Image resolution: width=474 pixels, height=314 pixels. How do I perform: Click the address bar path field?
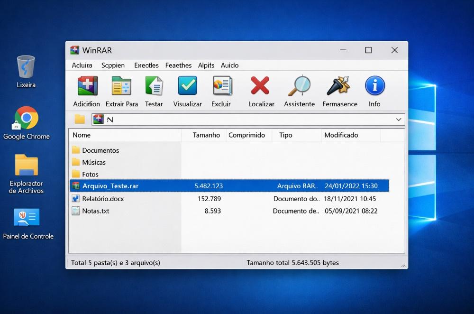point(248,120)
